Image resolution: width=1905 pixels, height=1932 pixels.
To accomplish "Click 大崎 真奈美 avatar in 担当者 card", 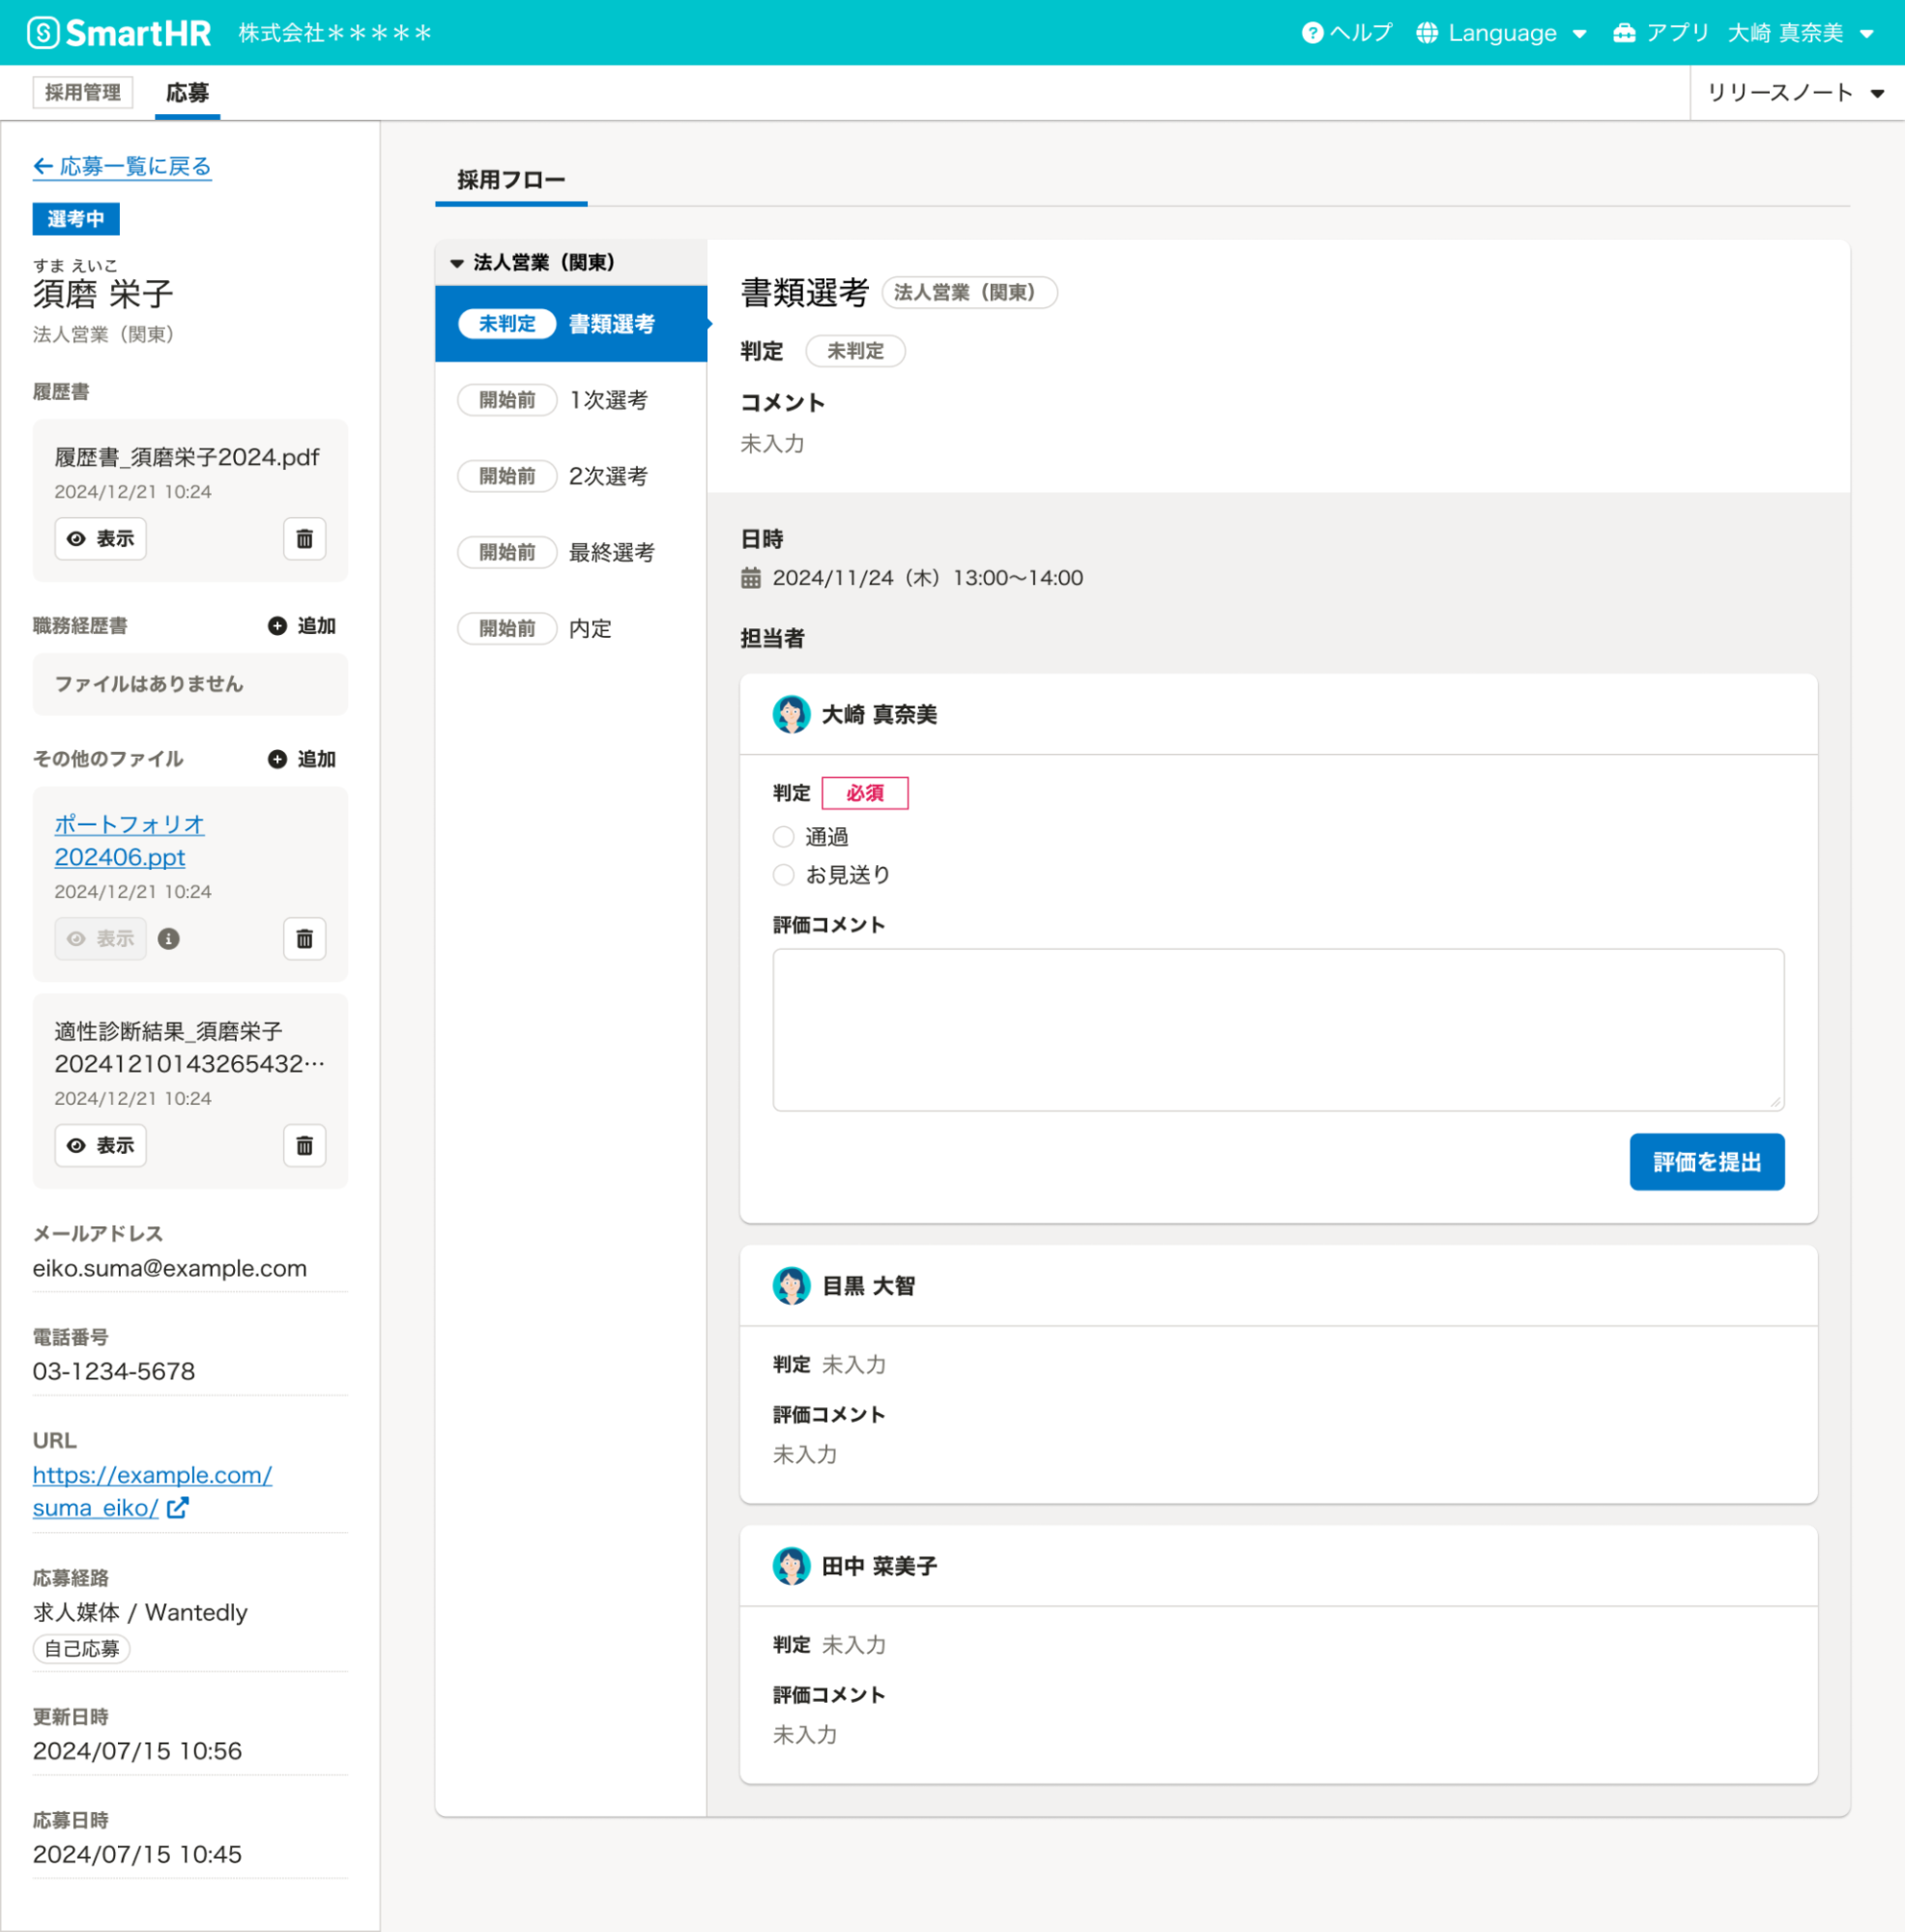I will coord(791,715).
